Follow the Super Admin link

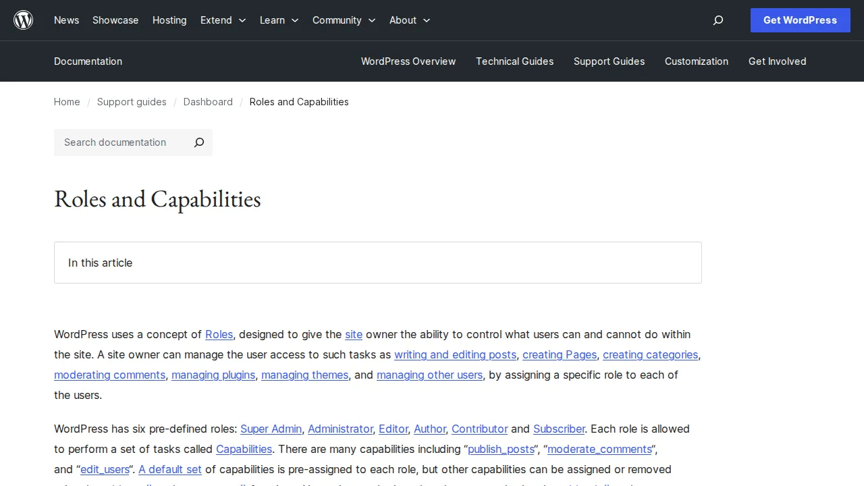(271, 429)
